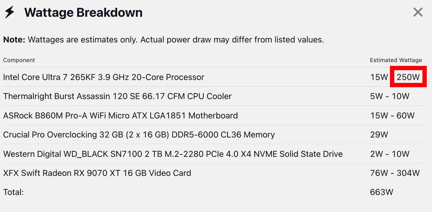Click the highlighted 250W value
This screenshot has height=212, width=432.
pyautogui.click(x=408, y=77)
